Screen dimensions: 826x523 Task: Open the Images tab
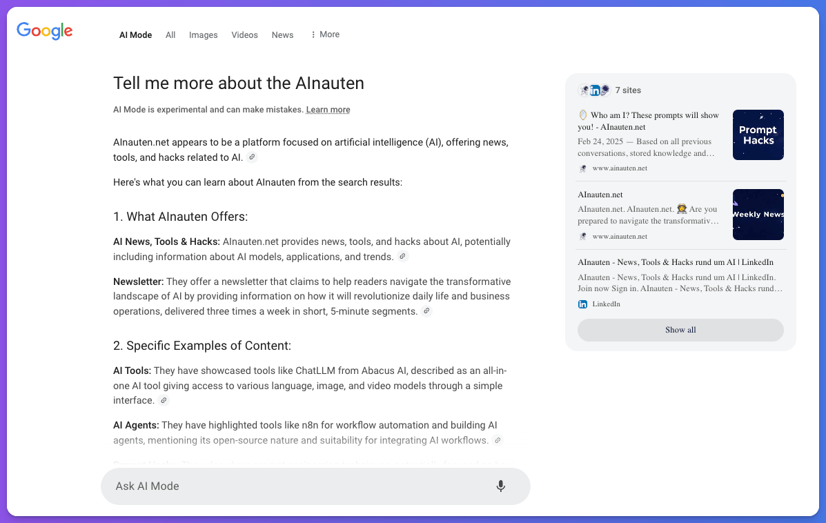click(204, 34)
